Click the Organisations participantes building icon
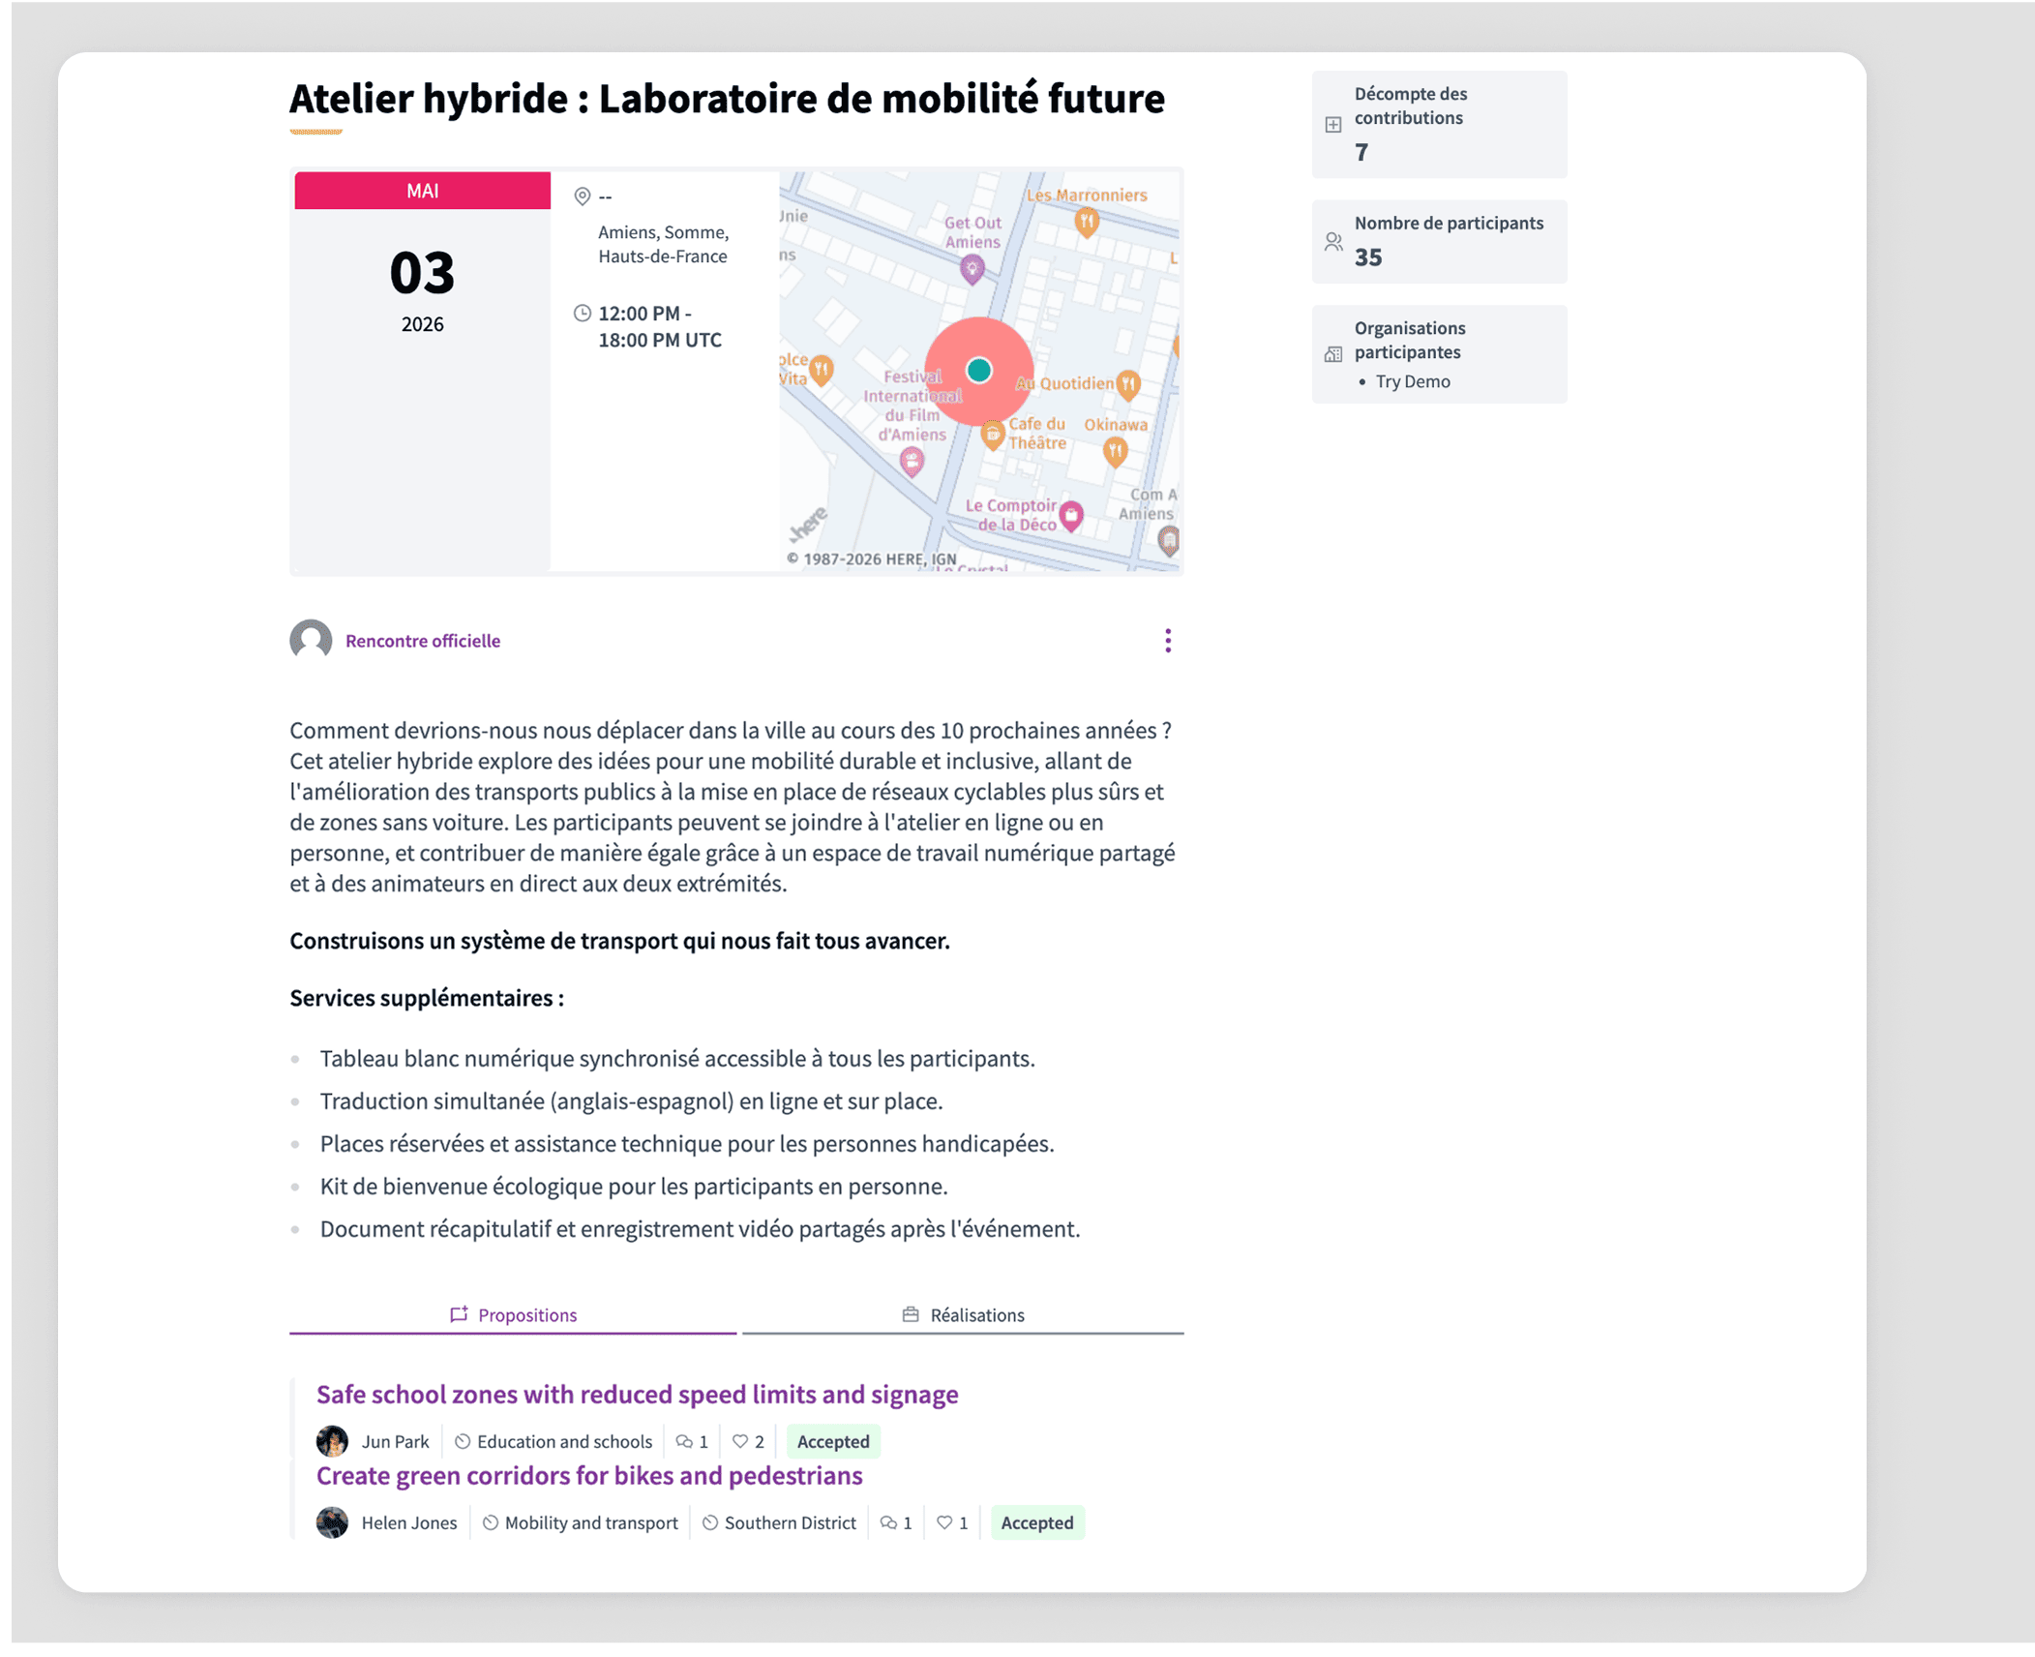Image resolution: width=2035 pixels, height=1657 pixels. click(x=1332, y=354)
